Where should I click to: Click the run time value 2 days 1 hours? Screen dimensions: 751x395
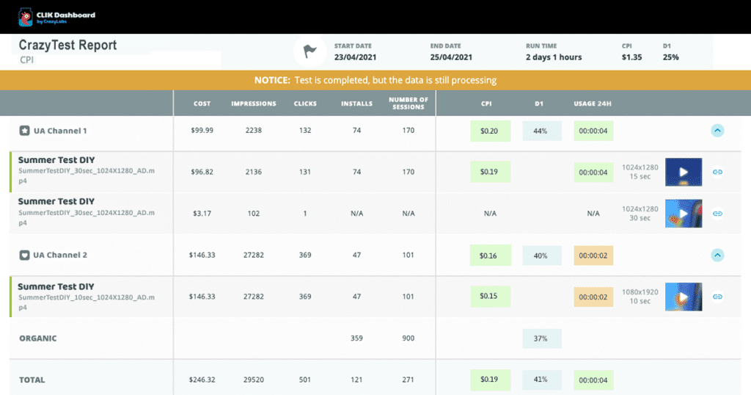554,57
